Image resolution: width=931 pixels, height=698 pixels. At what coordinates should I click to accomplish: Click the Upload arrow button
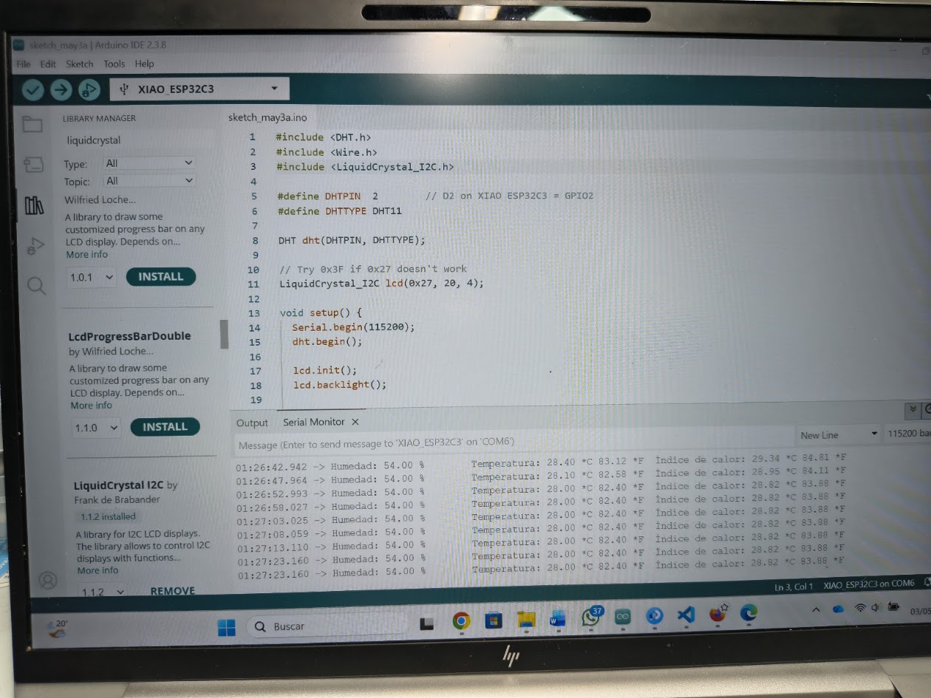[61, 90]
